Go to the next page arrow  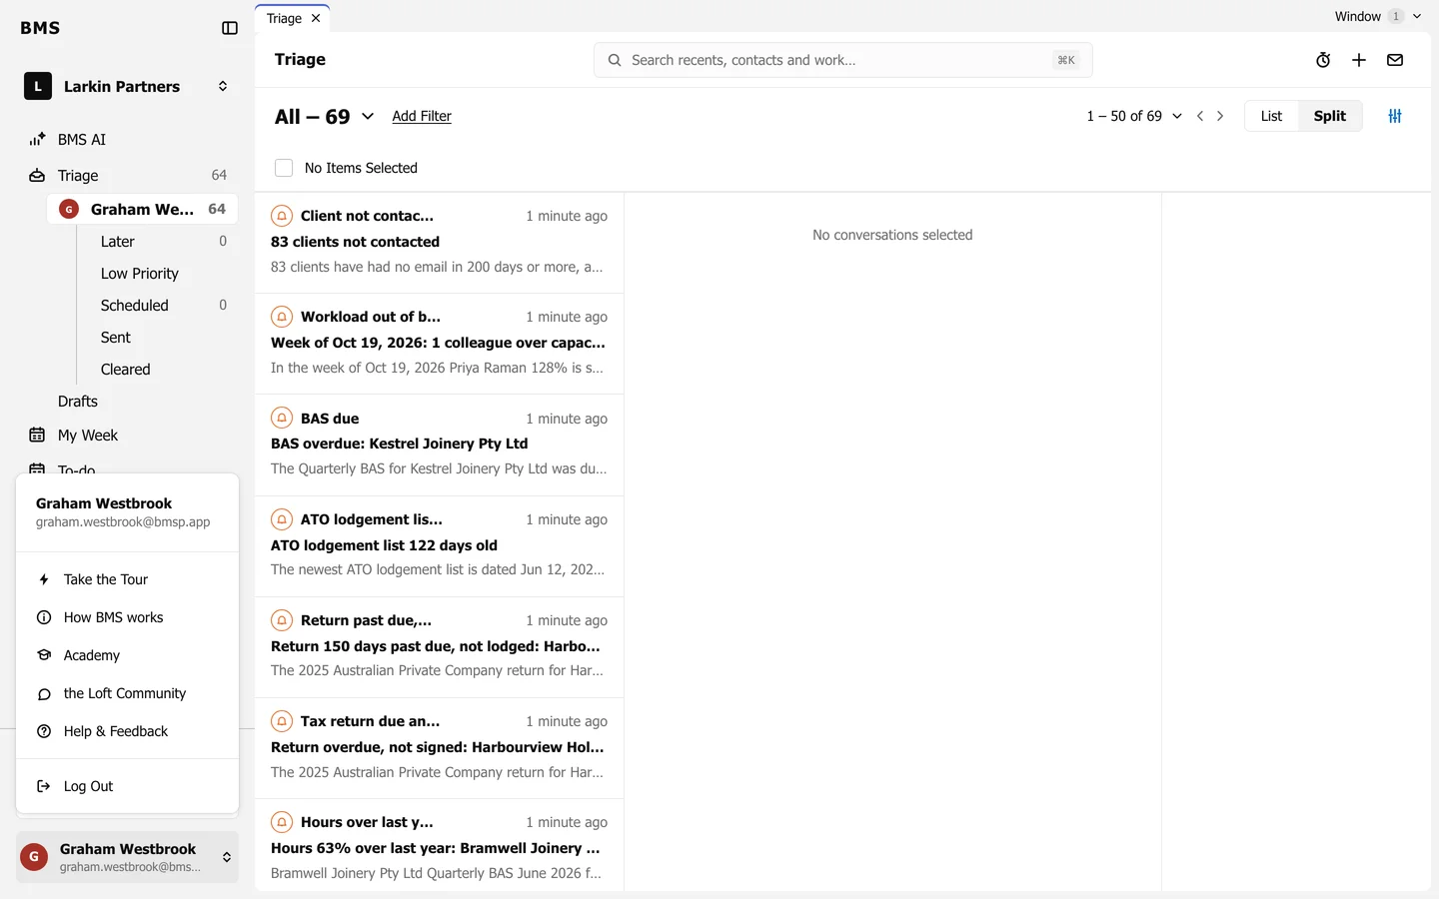[1220, 116]
